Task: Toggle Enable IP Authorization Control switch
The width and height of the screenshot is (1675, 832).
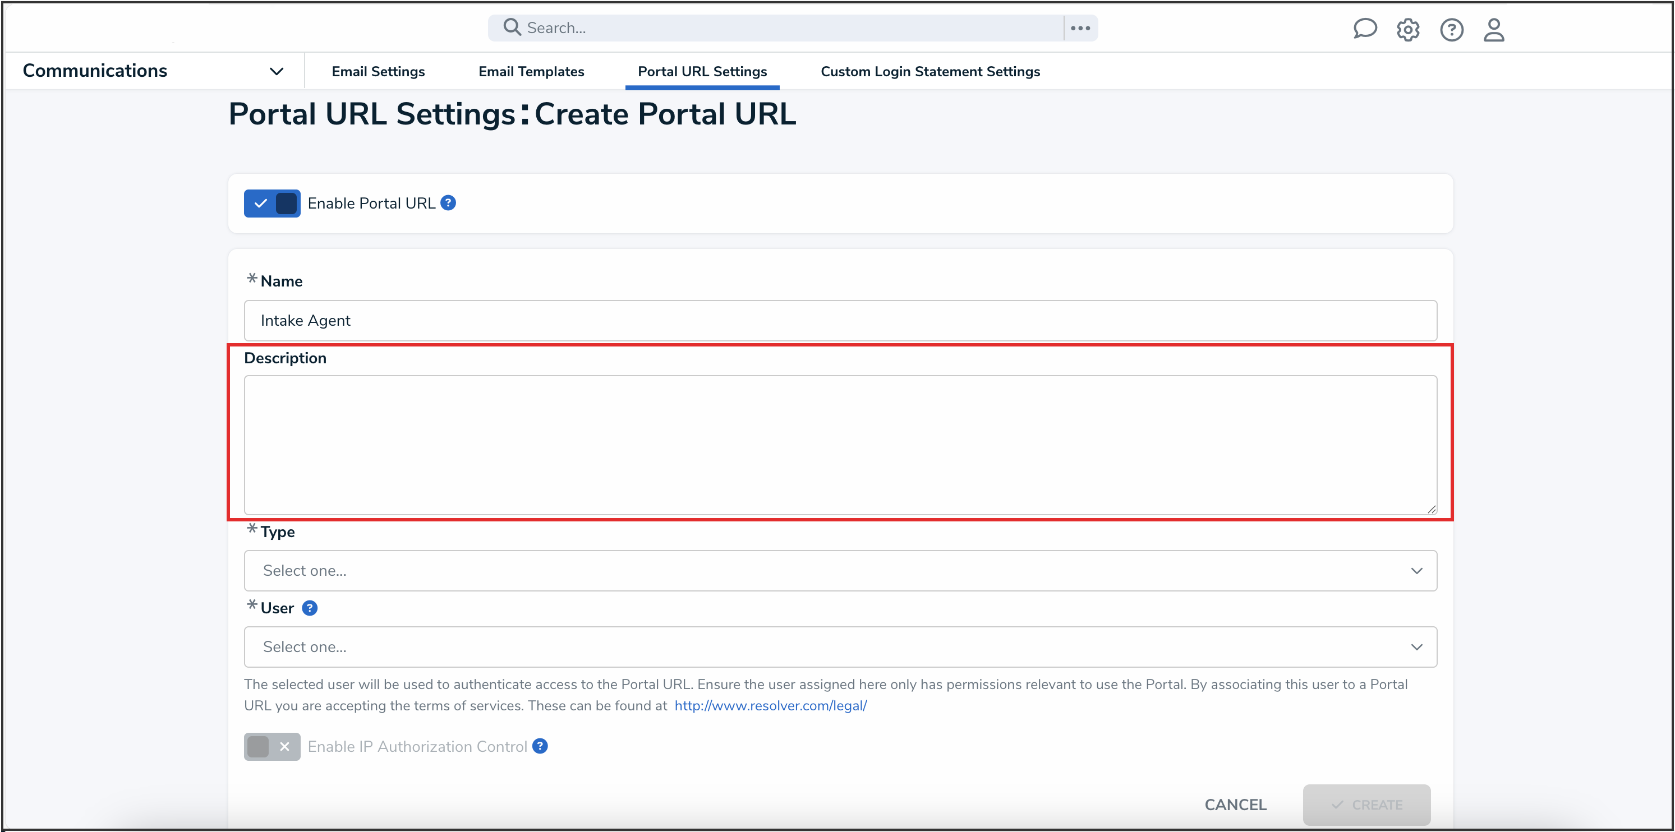Action: [272, 746]
